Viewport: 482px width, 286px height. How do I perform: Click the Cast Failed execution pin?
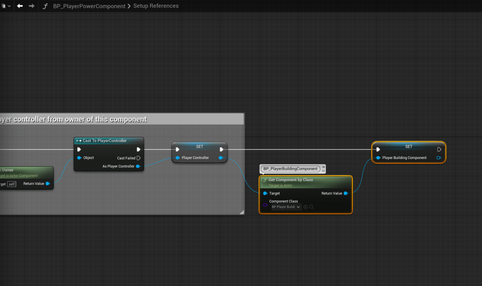[x=138, y=158]
